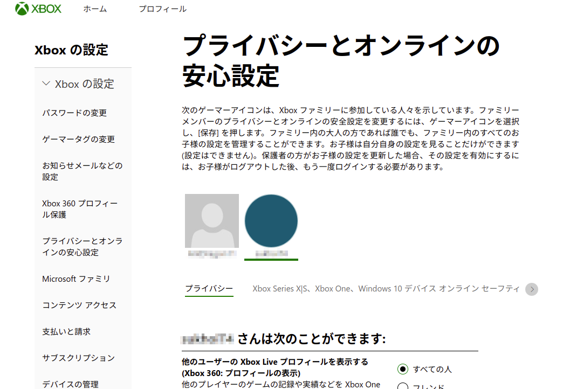Open デバイスの管理 link
563x389 pixels.
(70, 384)
